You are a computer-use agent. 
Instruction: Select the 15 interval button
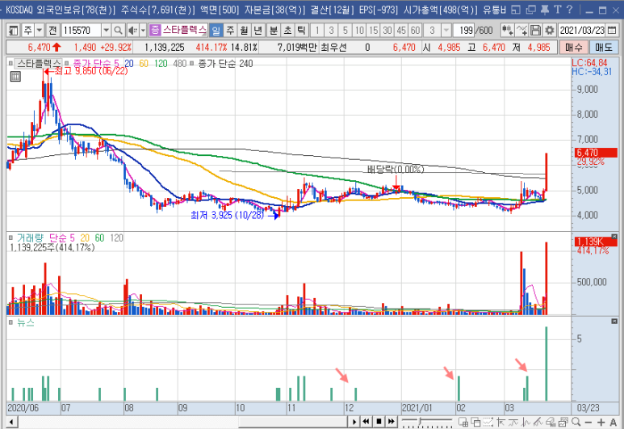pos(373,30)
